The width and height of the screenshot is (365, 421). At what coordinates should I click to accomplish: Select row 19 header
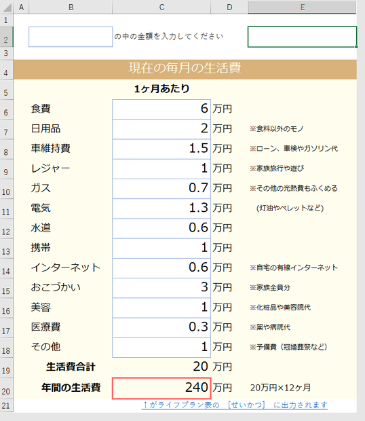pos(6,368)
